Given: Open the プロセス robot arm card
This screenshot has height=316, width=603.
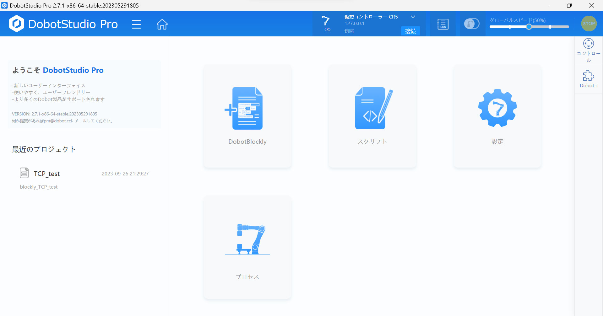Looking at the screenshot, I should click(247, 247).
